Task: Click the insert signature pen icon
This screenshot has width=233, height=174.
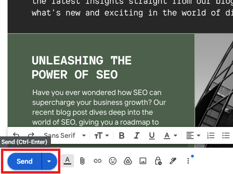Action: (x=173, y=161)
